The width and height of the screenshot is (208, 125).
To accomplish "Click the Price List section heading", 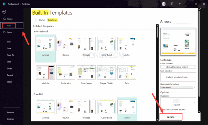I will [38, 94].
